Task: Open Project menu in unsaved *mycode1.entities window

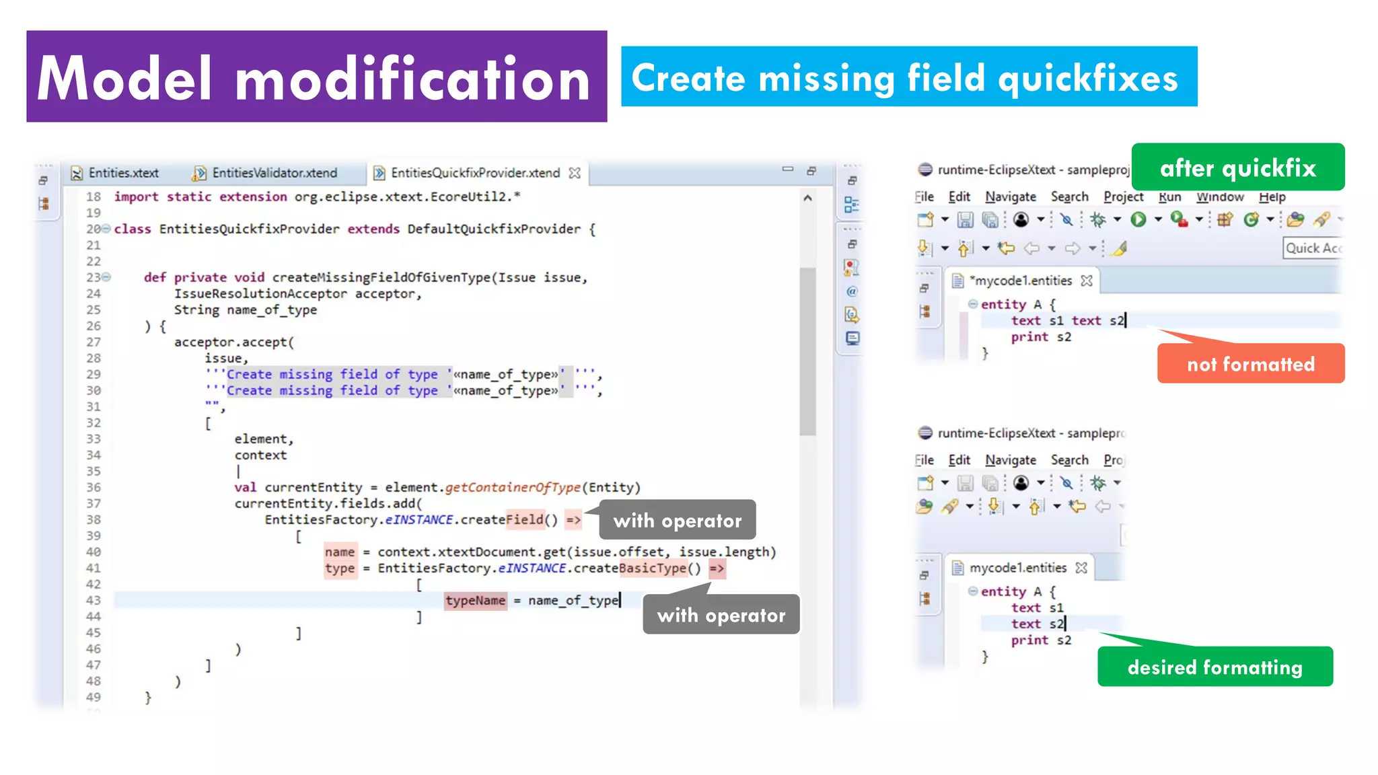Action: pyautogui.click(x=1123, y=196)
